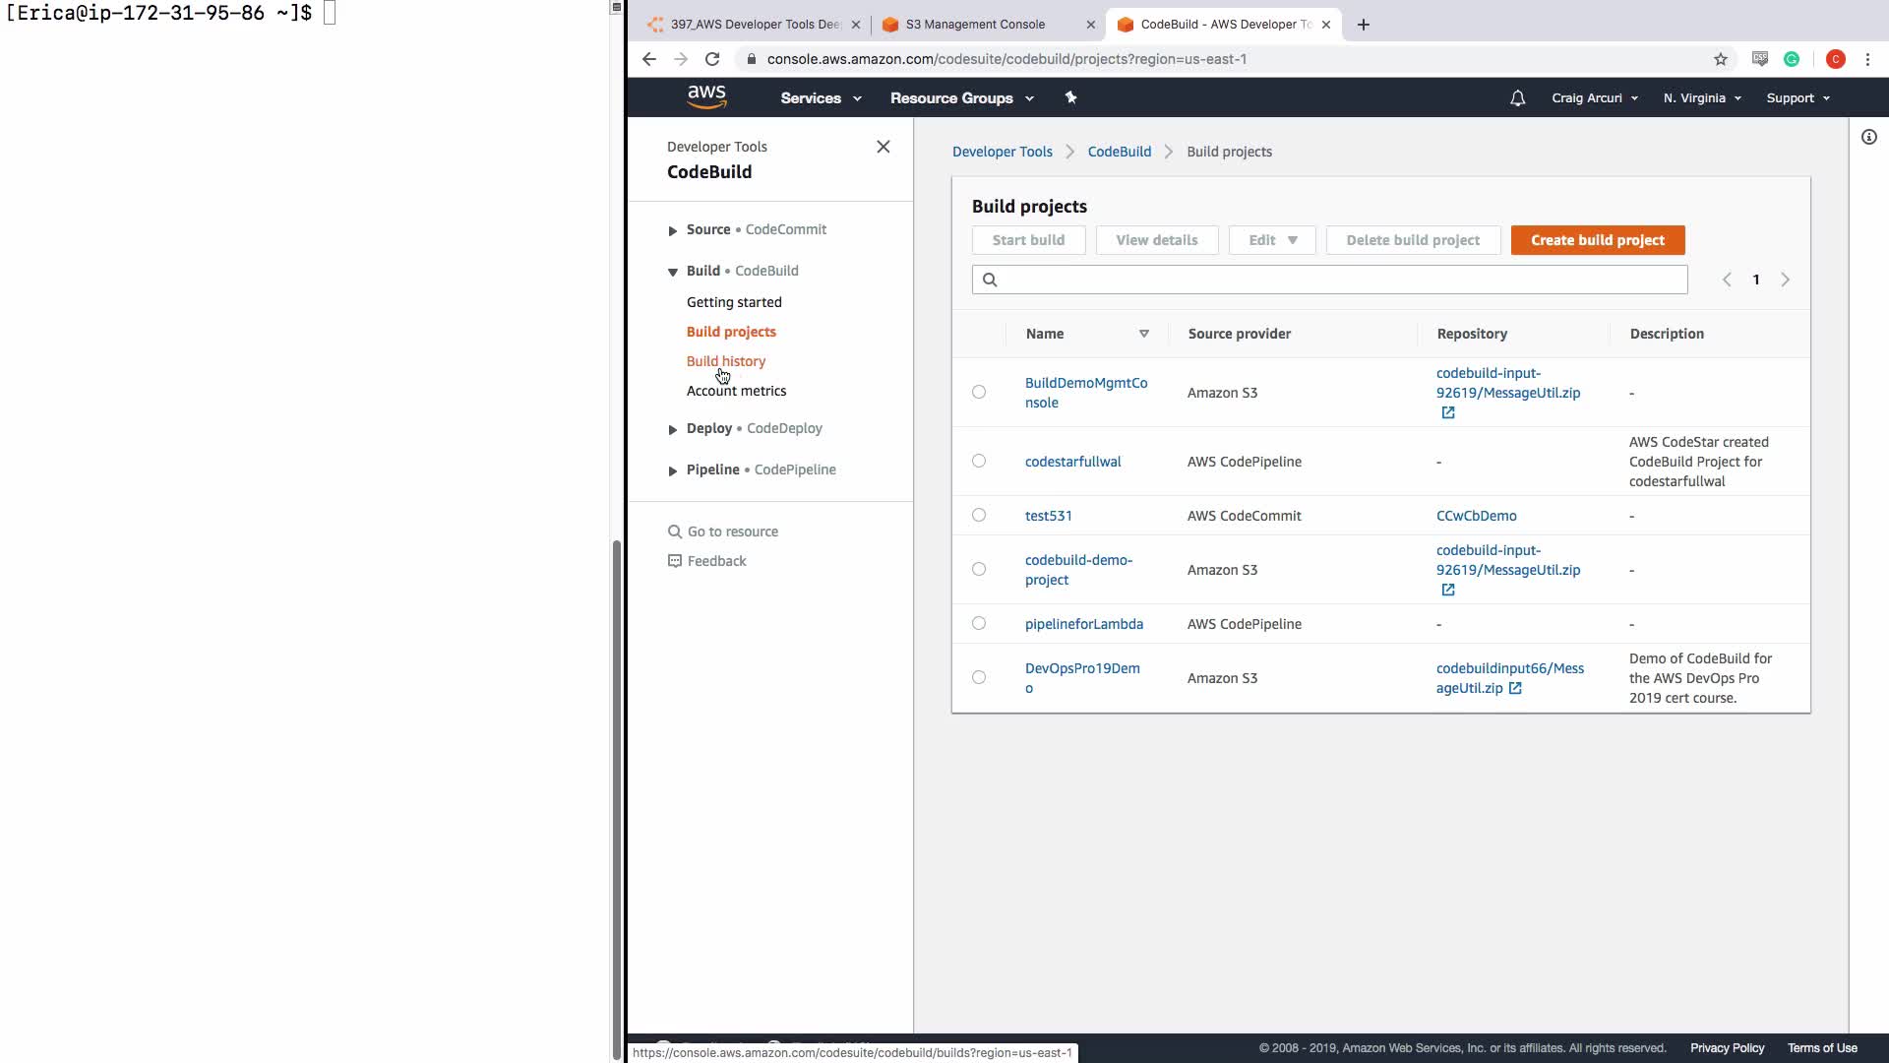Click the Create build project button
Screen dimensions: 1889x1063
click(x=1597, y=240)
